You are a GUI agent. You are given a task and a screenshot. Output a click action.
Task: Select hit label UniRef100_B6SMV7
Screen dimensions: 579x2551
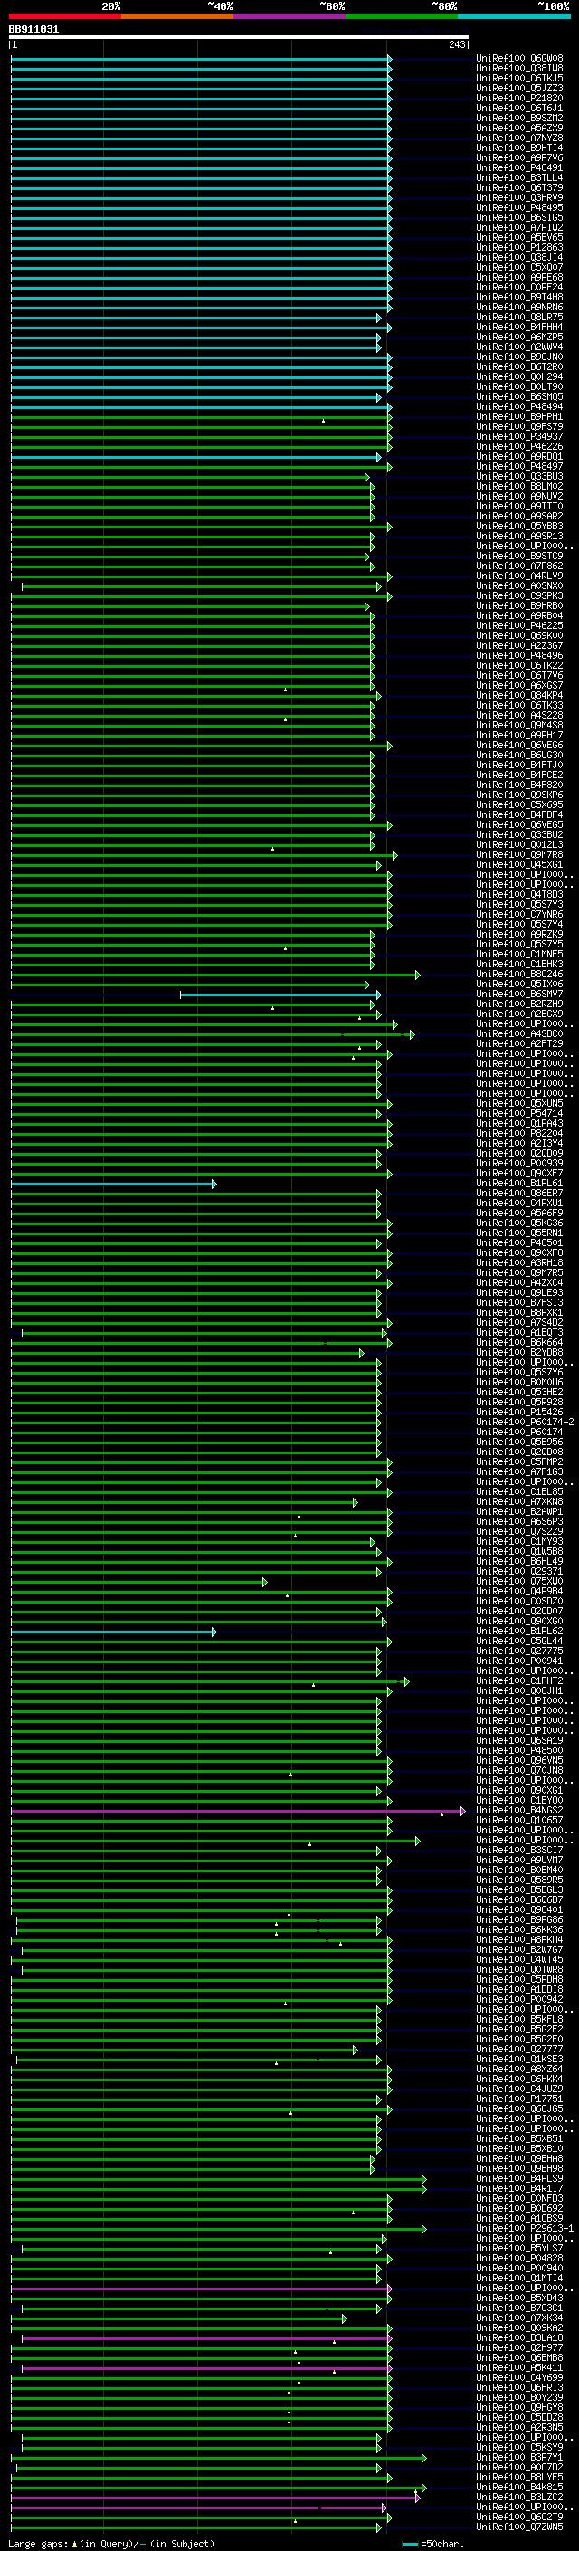[519, 995]
